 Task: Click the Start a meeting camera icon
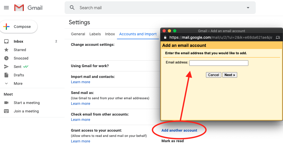click(x=6, y=103)
